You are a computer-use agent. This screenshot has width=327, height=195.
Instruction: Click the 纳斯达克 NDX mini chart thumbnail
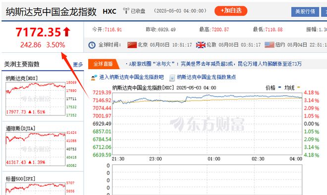(x=36, y=99)
